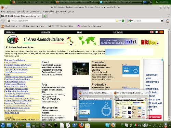Open the search engine dropdown next to Google
Screen dimensions: 171x128
coord(132,21)
